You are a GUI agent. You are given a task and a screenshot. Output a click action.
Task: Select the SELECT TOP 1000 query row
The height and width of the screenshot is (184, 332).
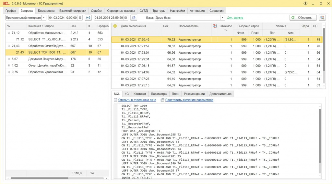57,52
